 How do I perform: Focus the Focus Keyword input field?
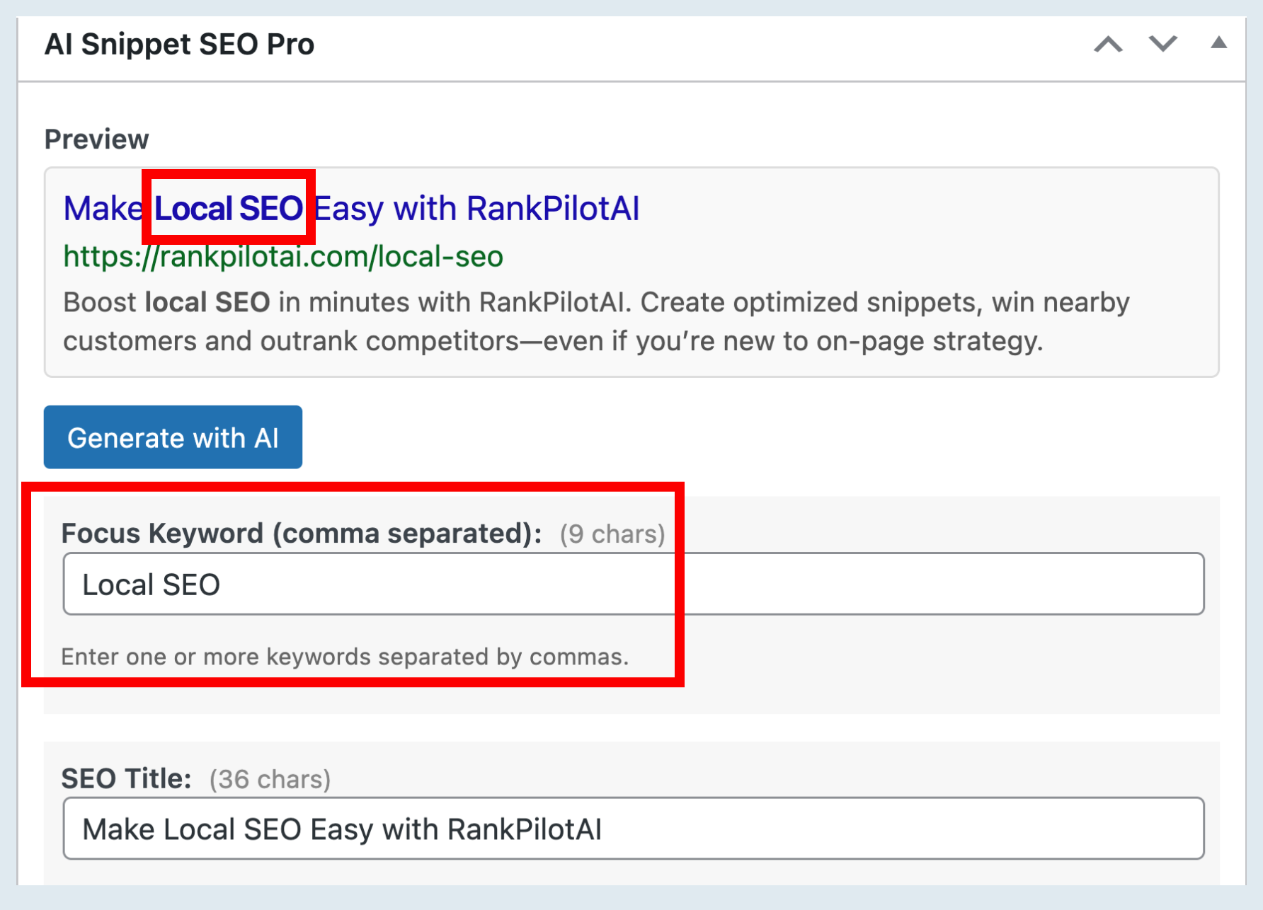point(634,584)
